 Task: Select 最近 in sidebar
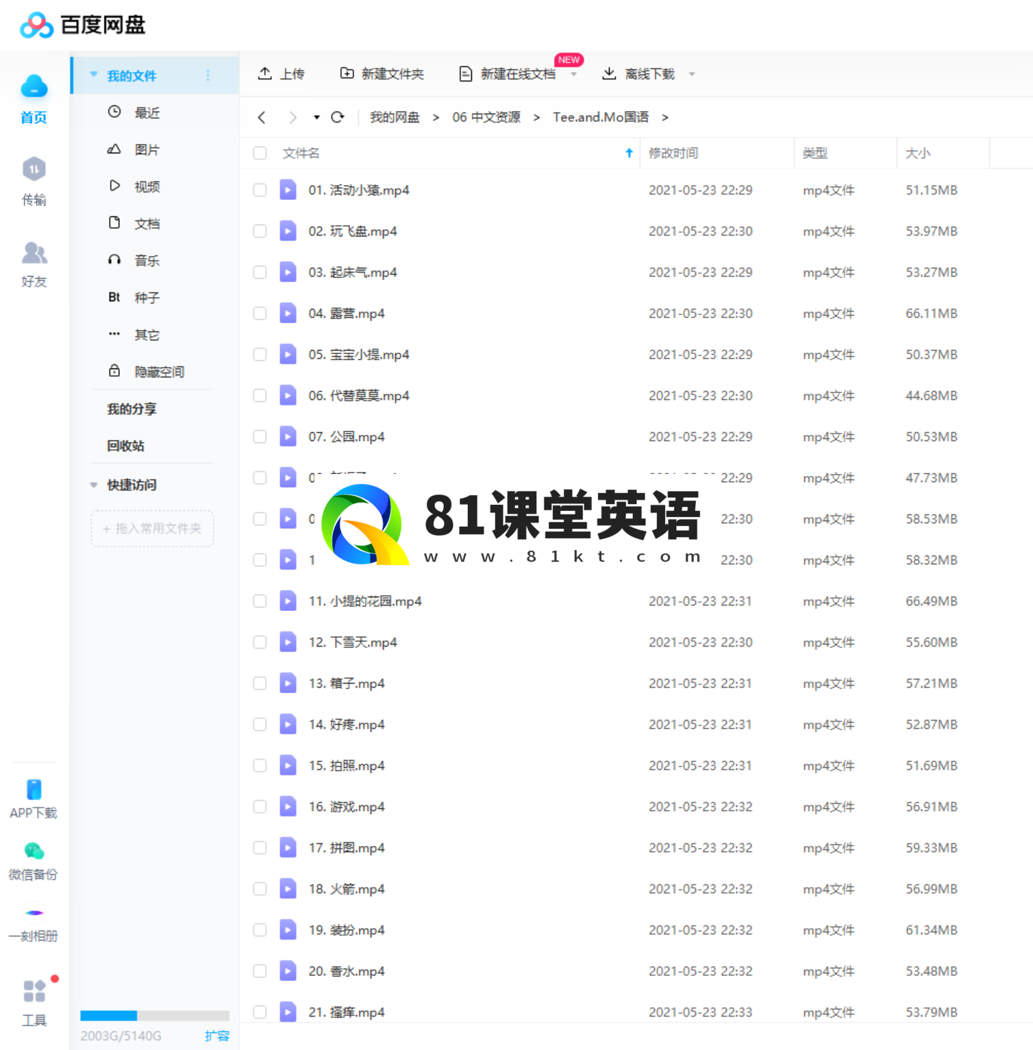pyautogui.click(x=147, y=112)
